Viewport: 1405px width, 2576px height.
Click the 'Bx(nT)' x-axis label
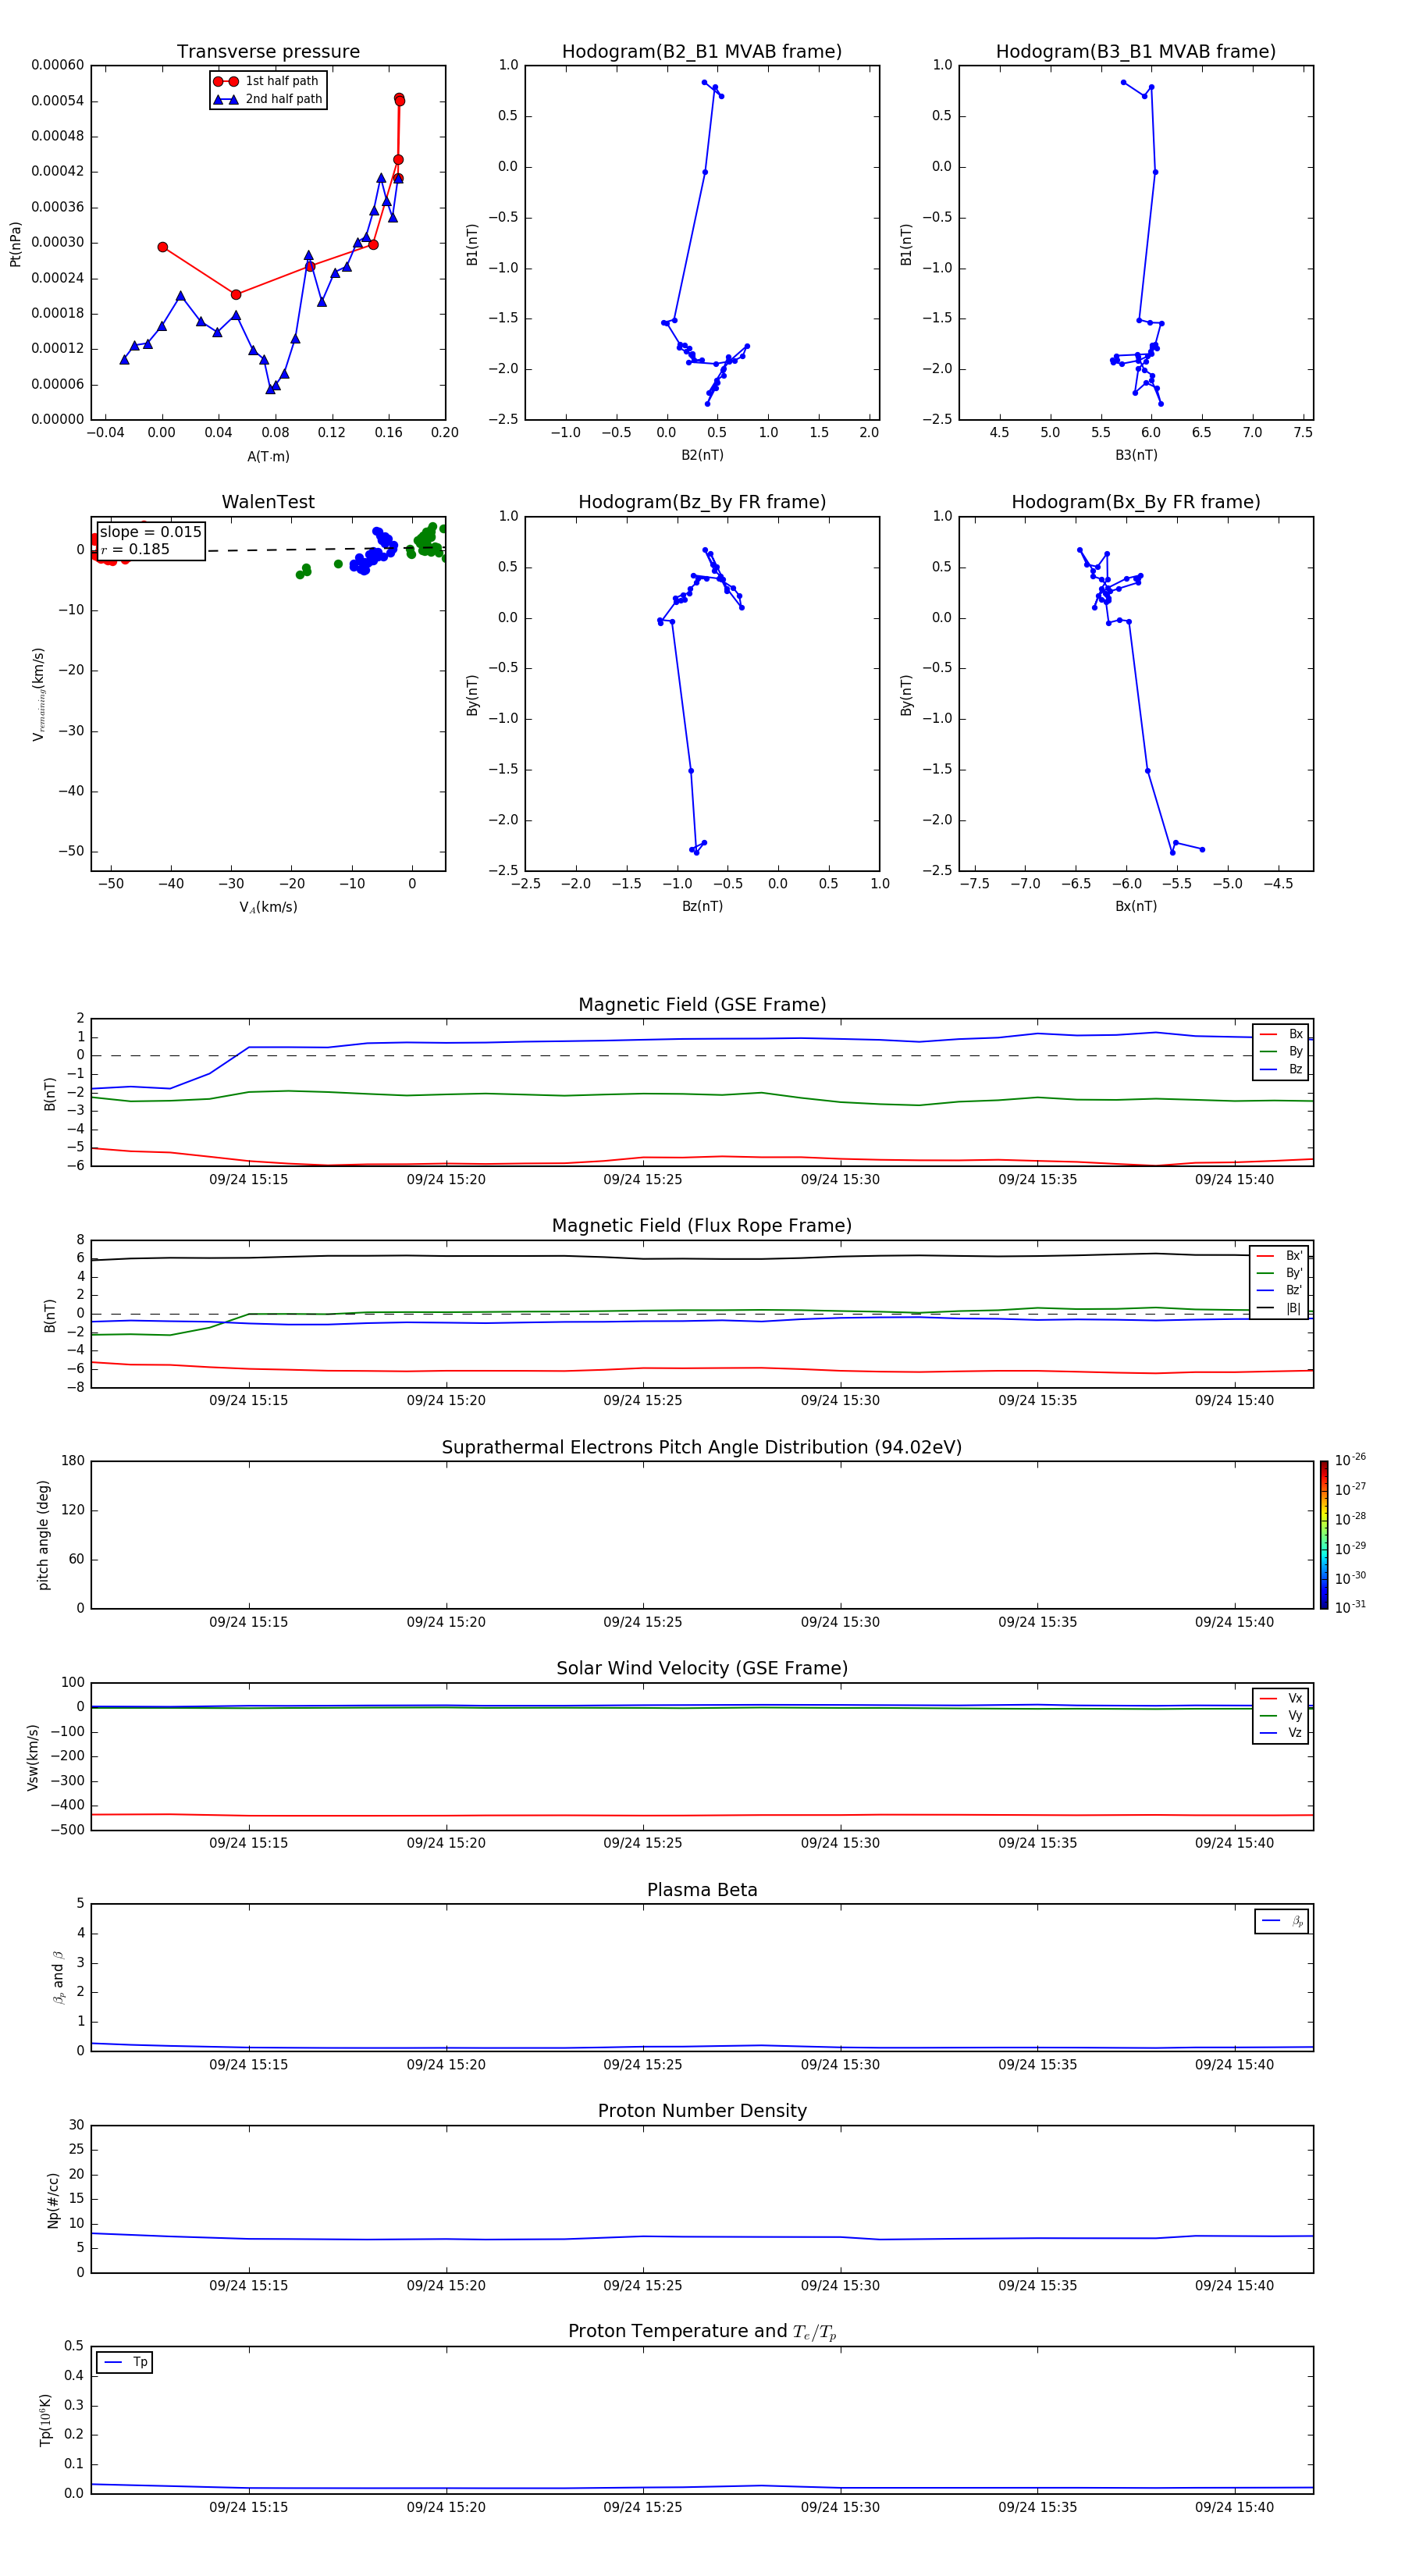[1136, 906]
